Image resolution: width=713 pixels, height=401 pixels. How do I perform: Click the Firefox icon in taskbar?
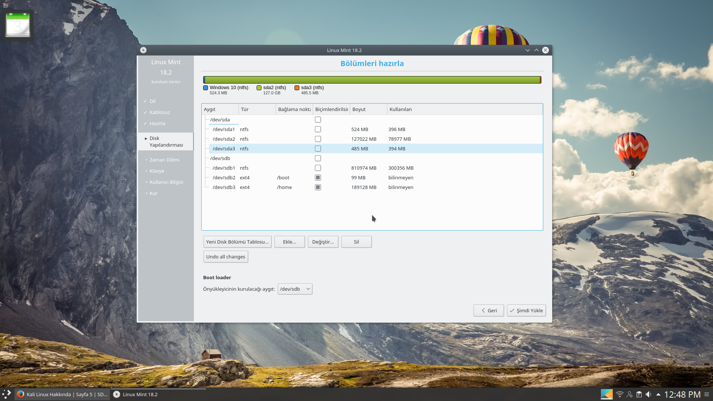point(20,394)
